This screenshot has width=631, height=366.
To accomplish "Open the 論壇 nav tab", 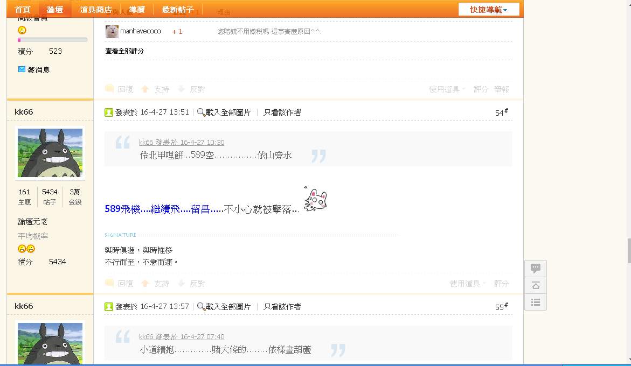I will coord(55,9).
